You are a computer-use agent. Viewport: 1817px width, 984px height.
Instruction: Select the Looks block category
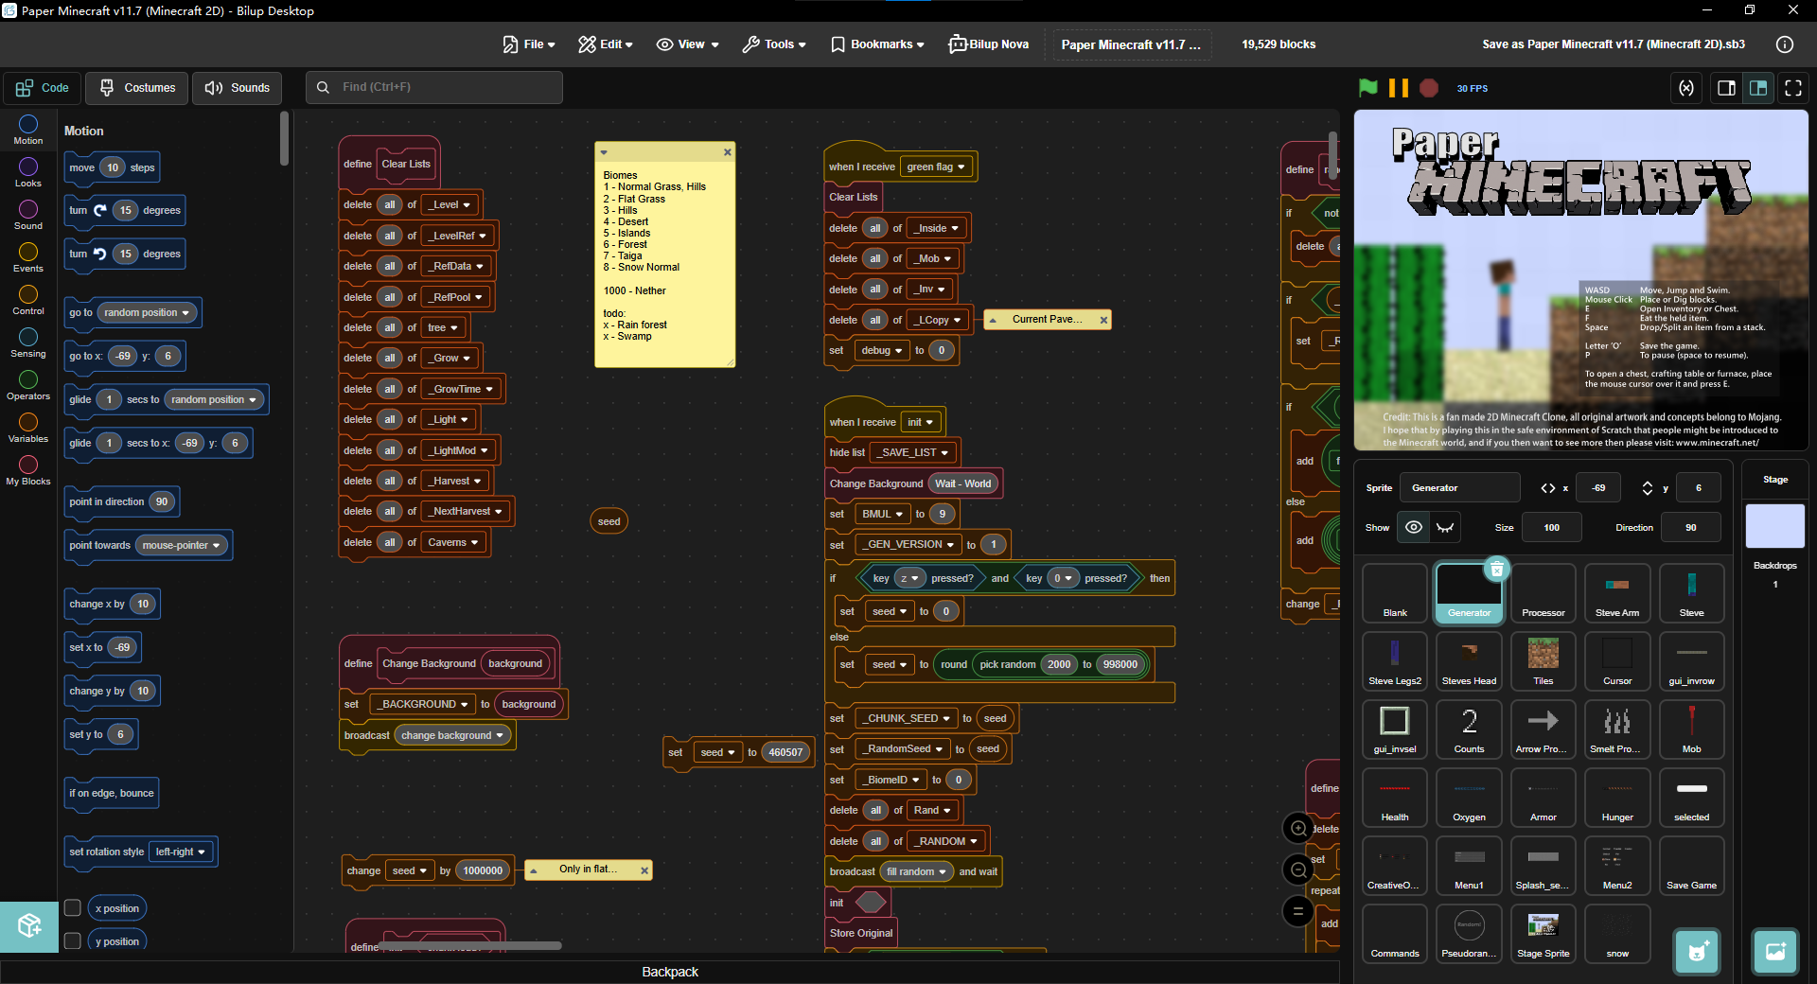pyautogui.click(x=28, y=172)
